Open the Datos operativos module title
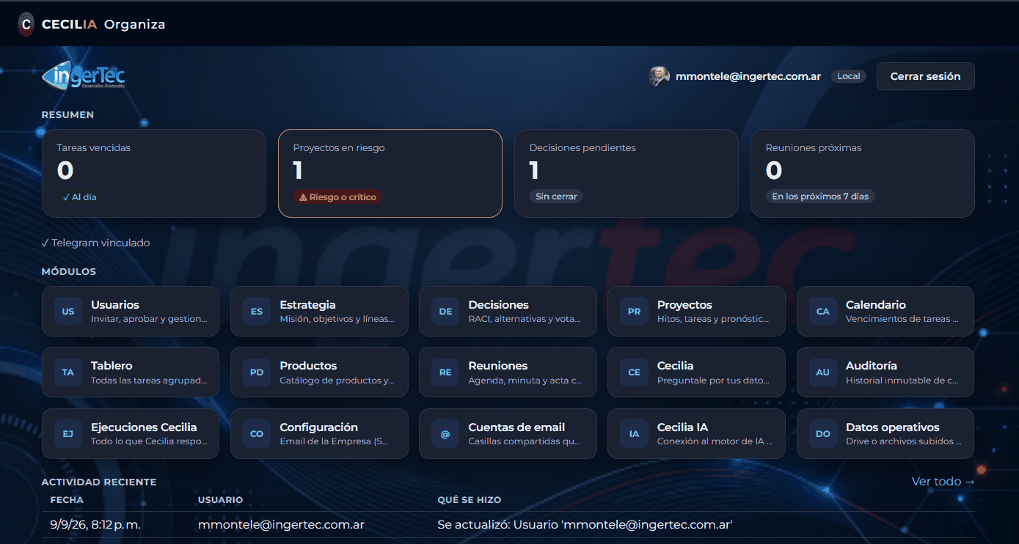The height and width of the screenshot is (544, 1019). (893, 427)
